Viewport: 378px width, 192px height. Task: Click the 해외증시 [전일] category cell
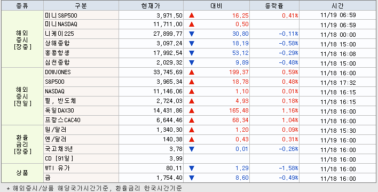click(22, 97)
